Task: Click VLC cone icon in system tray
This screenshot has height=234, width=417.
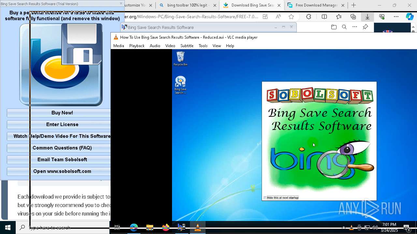Action: click(352, 227)
